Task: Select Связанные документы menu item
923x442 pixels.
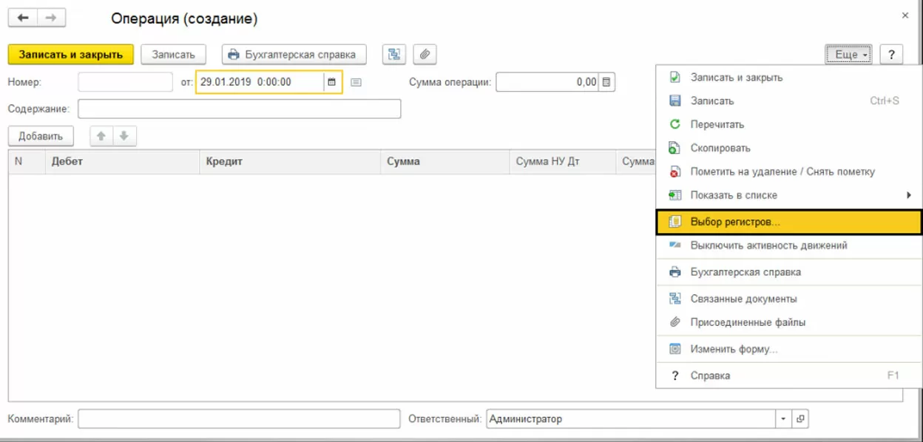Action: point(788,299)
